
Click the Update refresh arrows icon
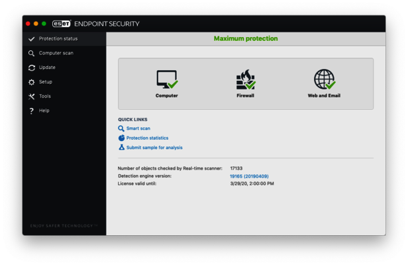point(31,68)
